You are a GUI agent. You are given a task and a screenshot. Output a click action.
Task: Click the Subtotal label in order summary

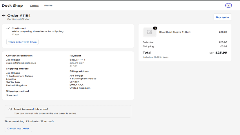[148, 42]
